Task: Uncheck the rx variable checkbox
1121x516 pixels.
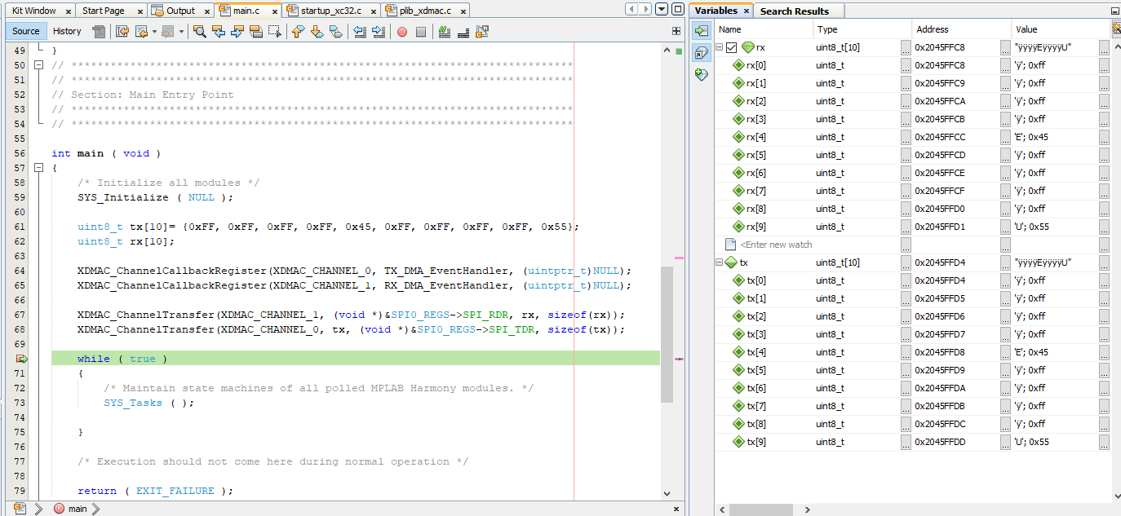Action: point(731,46)
